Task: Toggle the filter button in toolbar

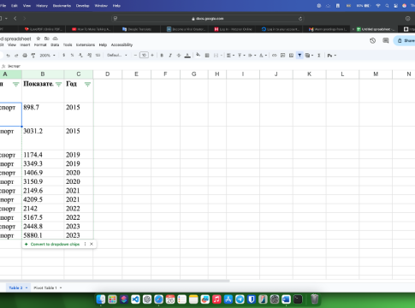Action: coord(299,56)
